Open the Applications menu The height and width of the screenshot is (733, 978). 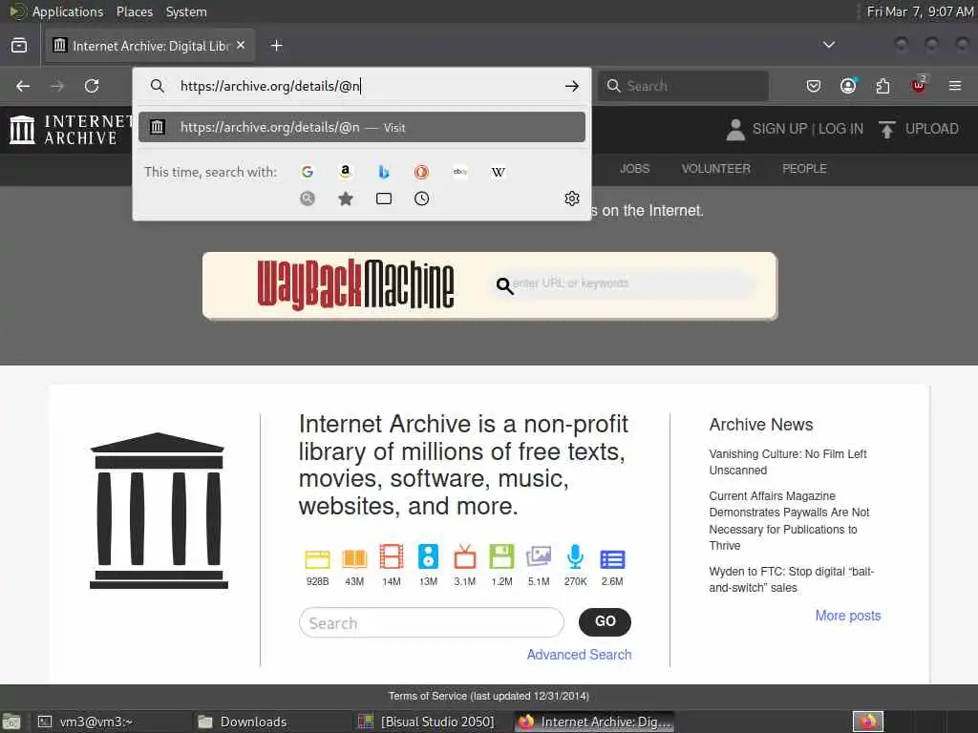(68, 11)
